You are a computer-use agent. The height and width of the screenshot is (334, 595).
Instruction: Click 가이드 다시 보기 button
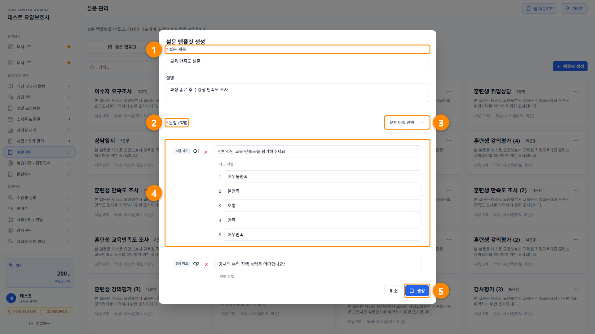[x=22, y=312]
